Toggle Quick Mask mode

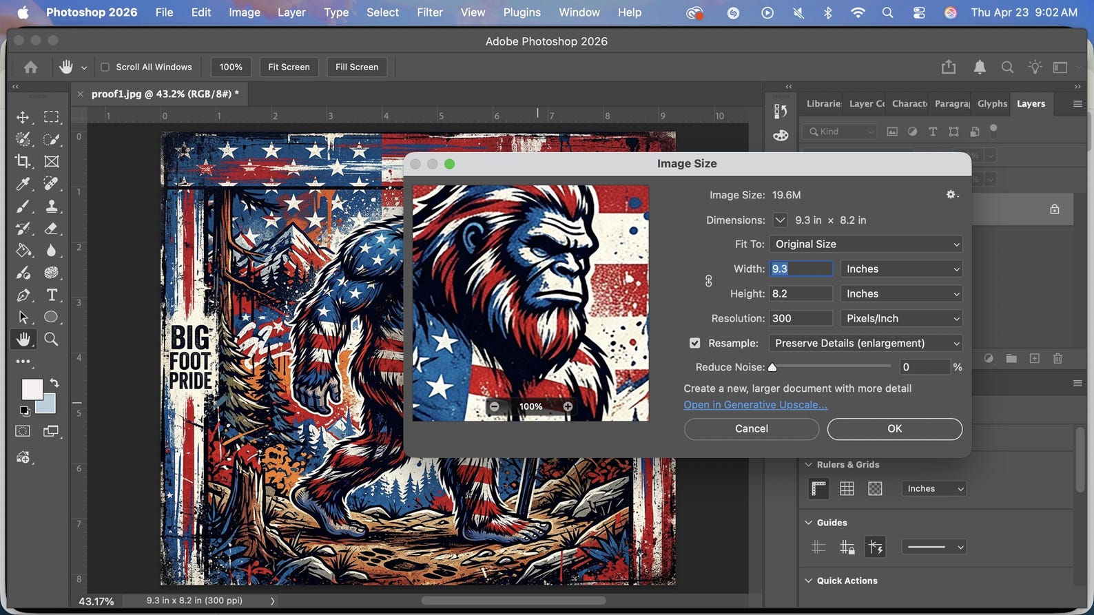point(23,431)
